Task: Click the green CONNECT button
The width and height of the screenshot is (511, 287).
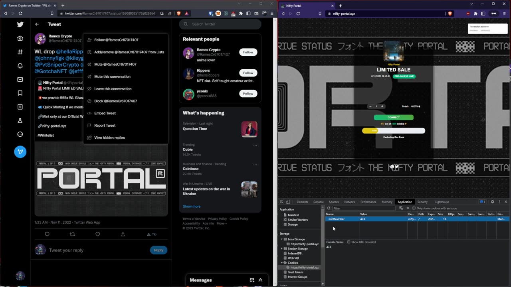Action: click(x=394, y=118)
